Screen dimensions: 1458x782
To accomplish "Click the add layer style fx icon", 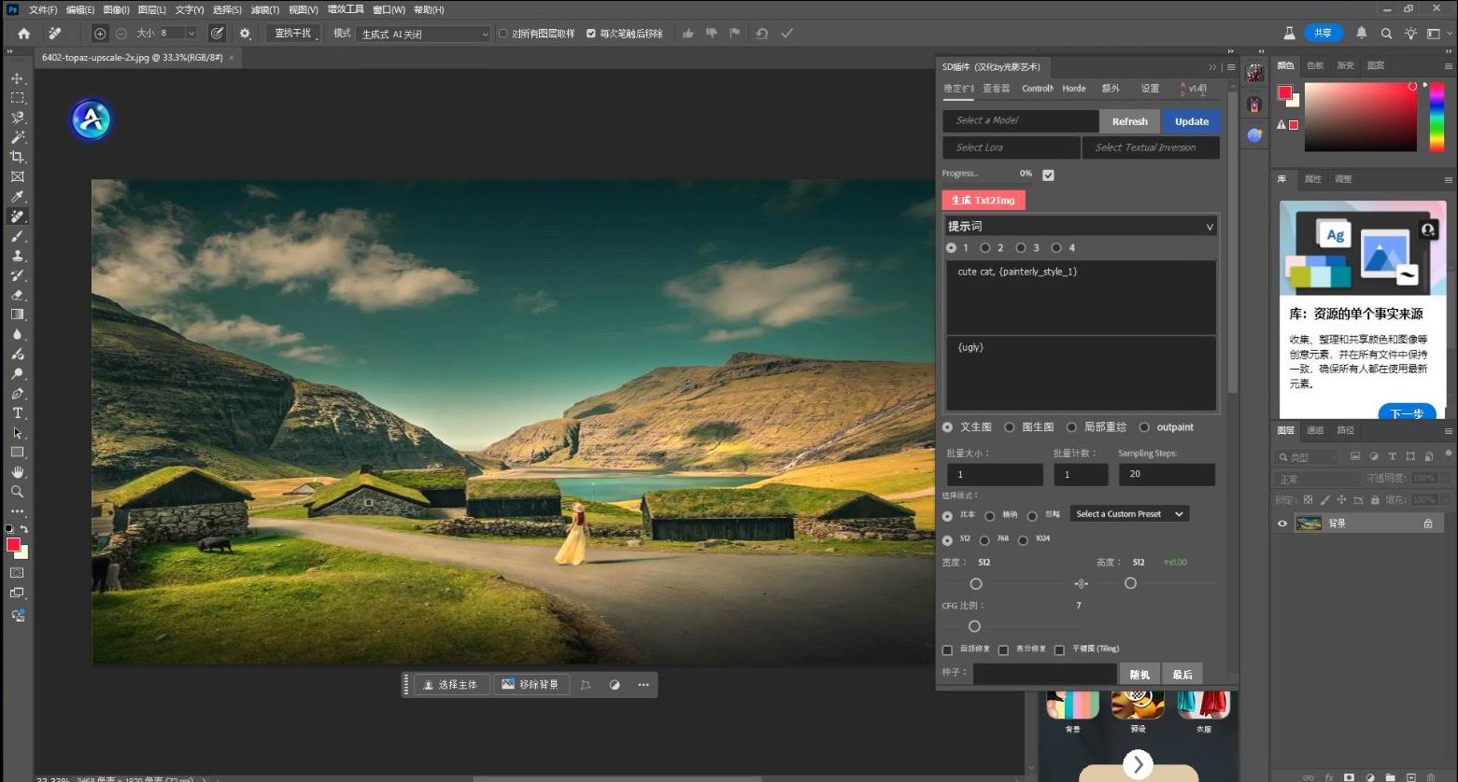I will tap(1329, 776).
